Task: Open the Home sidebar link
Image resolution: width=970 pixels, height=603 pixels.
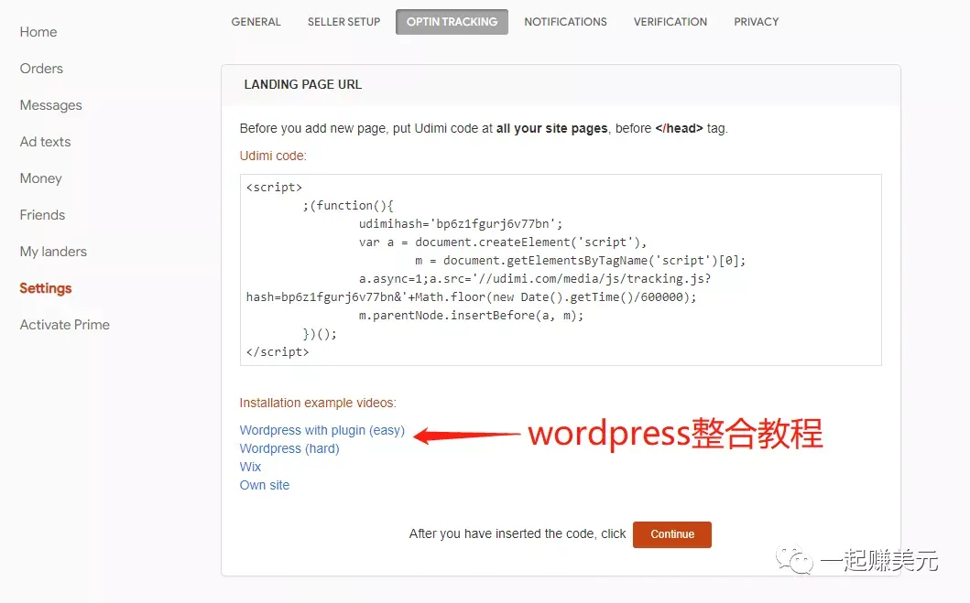Action: pos(38,32)
